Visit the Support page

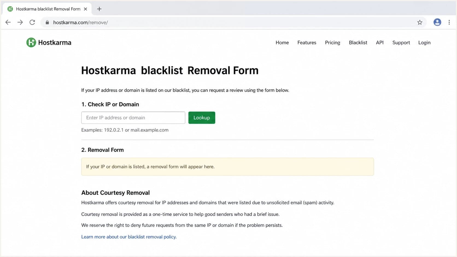coord(401,43)
